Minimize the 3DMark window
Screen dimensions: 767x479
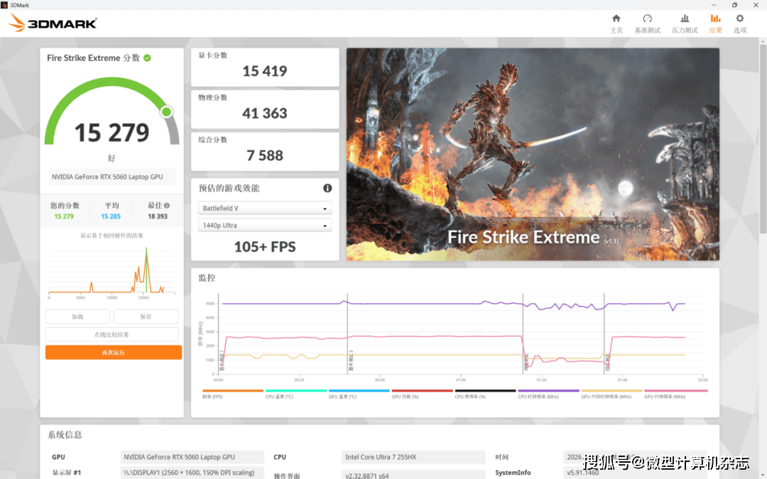pyautogui.click(x=714, y=5)
